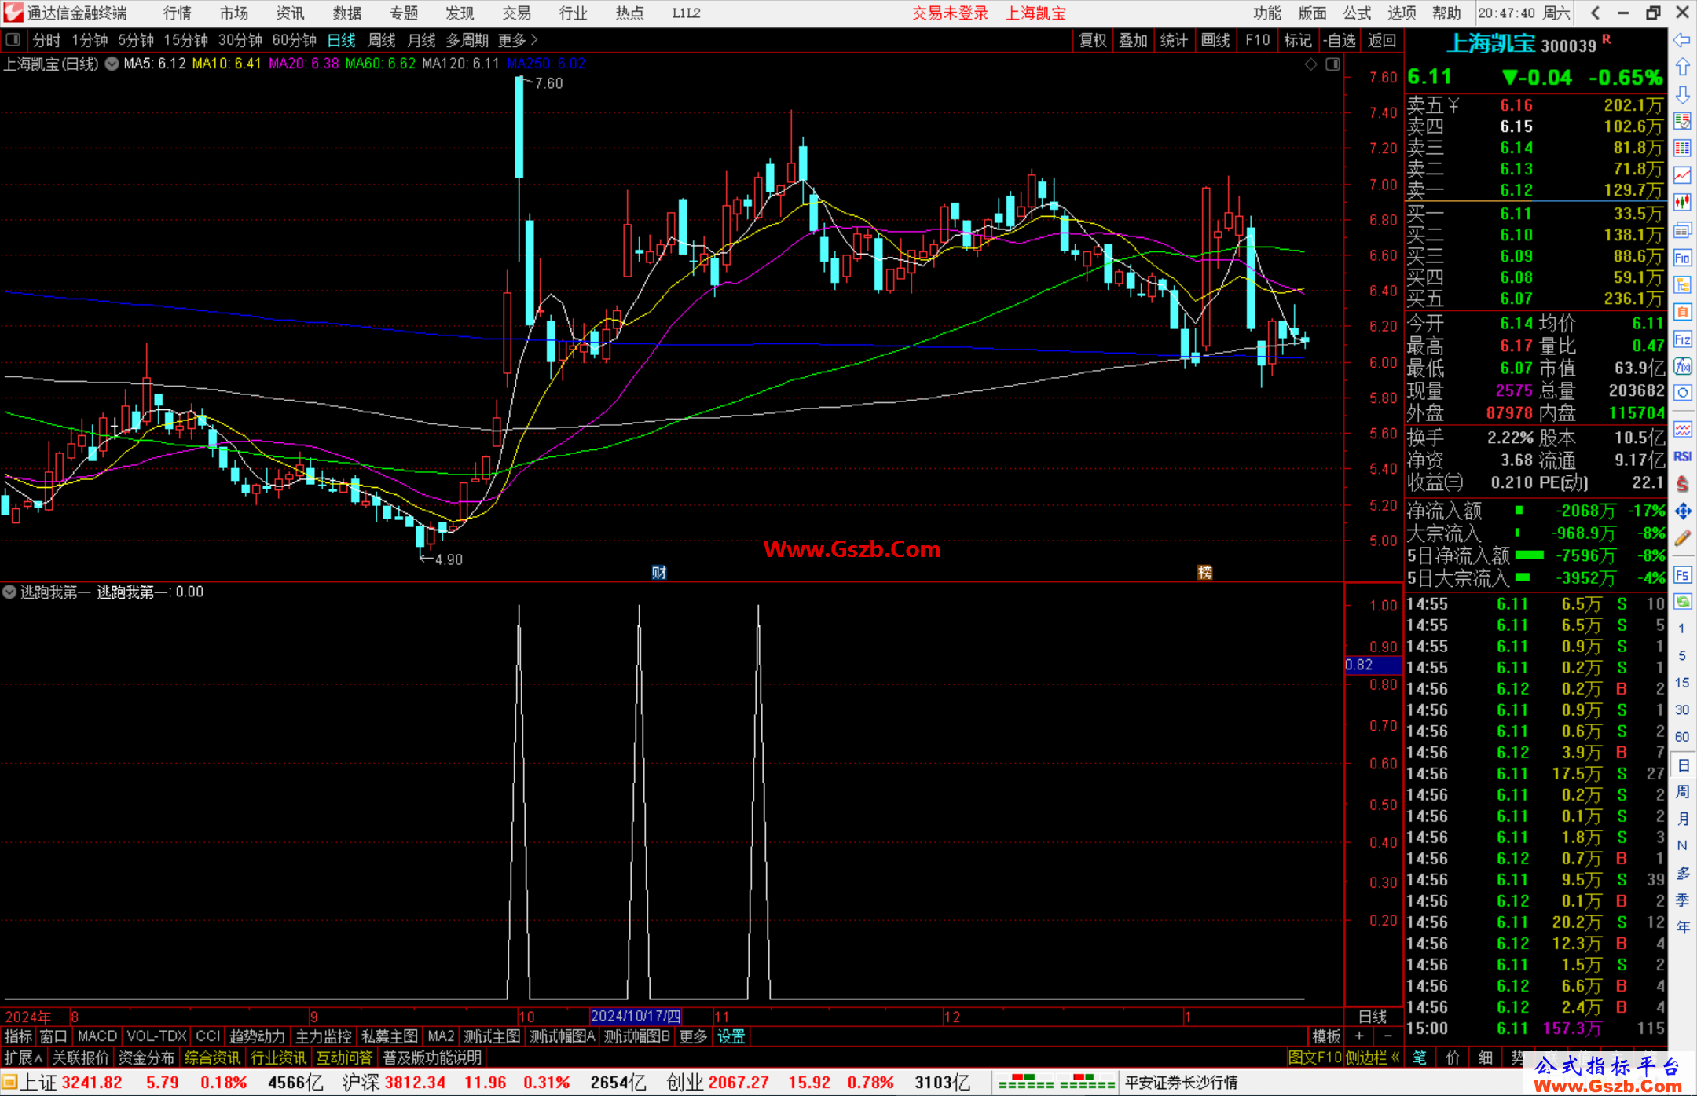Expand the 扩展 panel at bottom left

click(24, 1058)
